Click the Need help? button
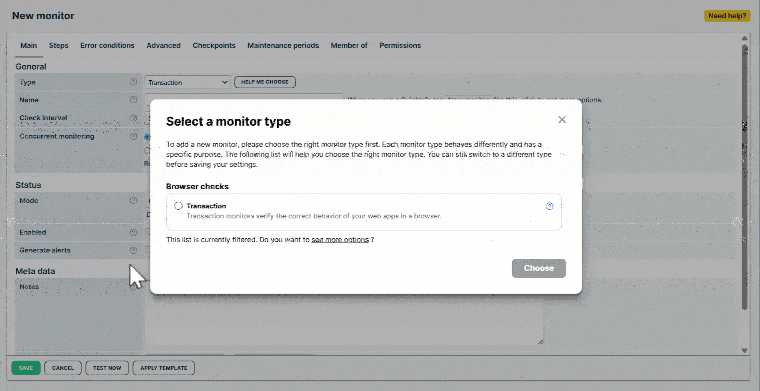The image size is (760, 391). click(x=727, y=16)
